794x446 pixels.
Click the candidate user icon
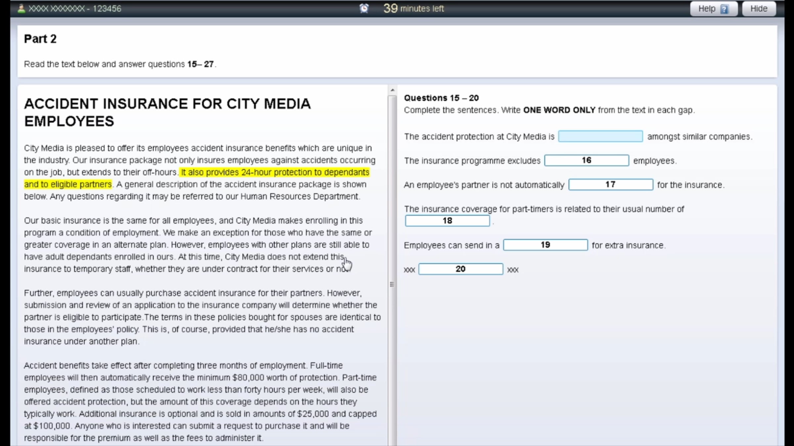[22, 9]
